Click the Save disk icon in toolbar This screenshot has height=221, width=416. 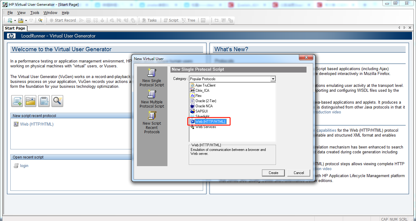31,20
